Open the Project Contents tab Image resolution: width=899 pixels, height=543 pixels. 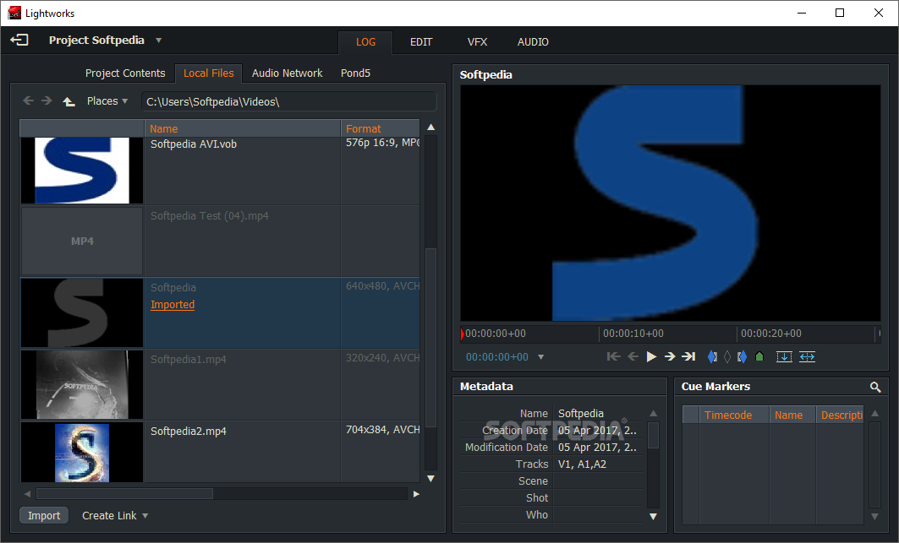tap(125, 73)
